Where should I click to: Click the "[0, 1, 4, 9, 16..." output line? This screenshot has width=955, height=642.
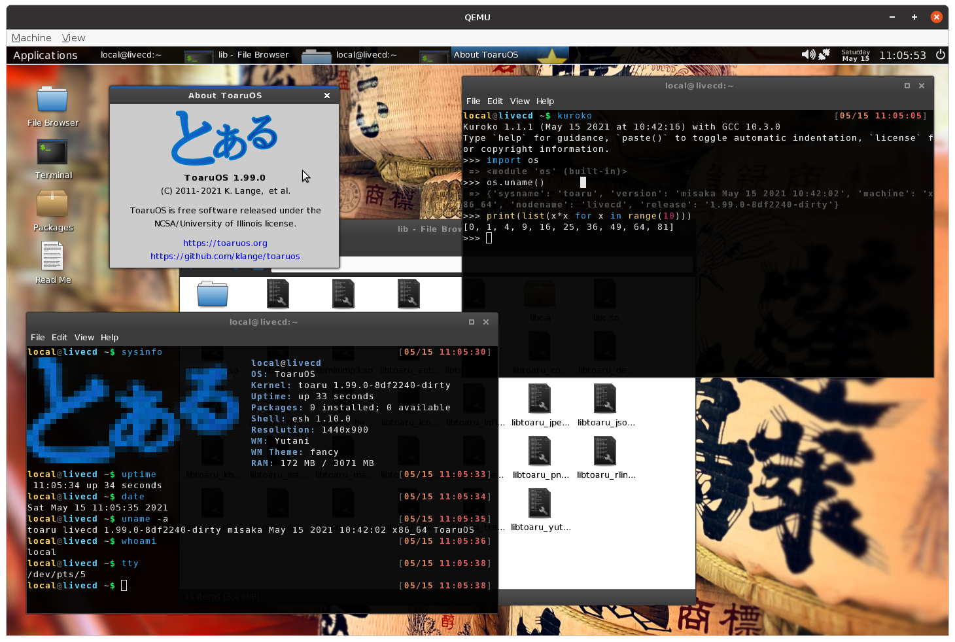[569, 227]
